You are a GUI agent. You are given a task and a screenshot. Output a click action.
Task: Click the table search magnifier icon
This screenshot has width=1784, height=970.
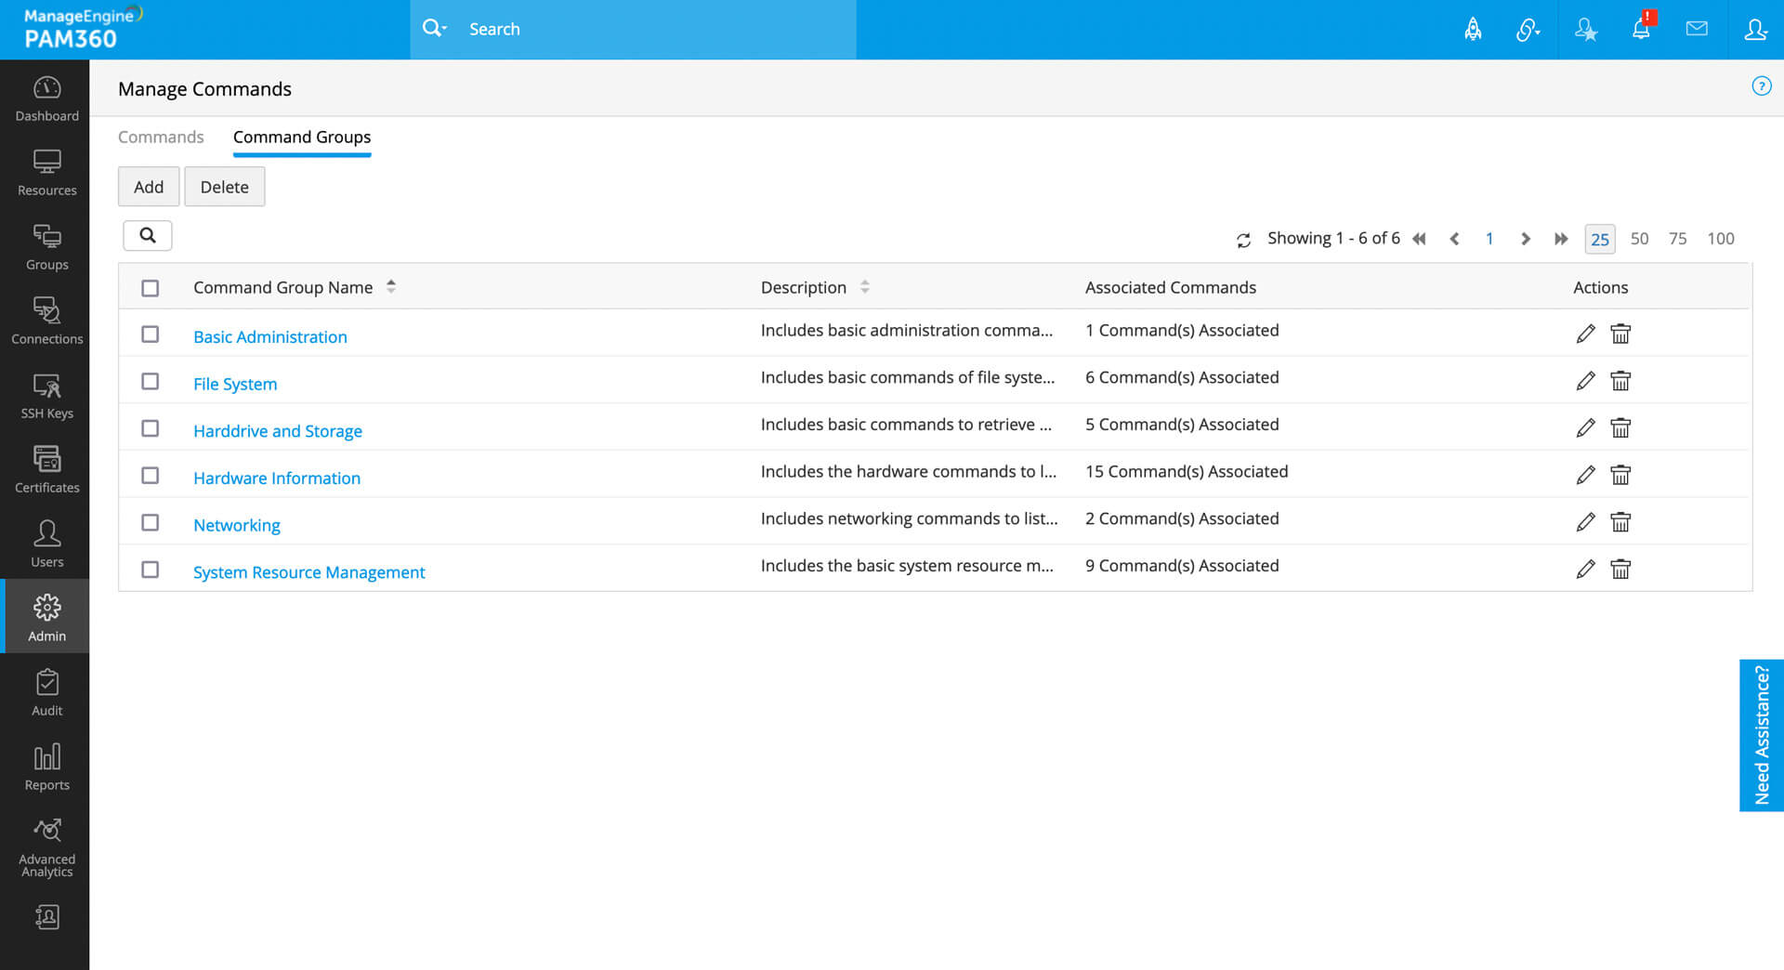(x=148, y=236)
